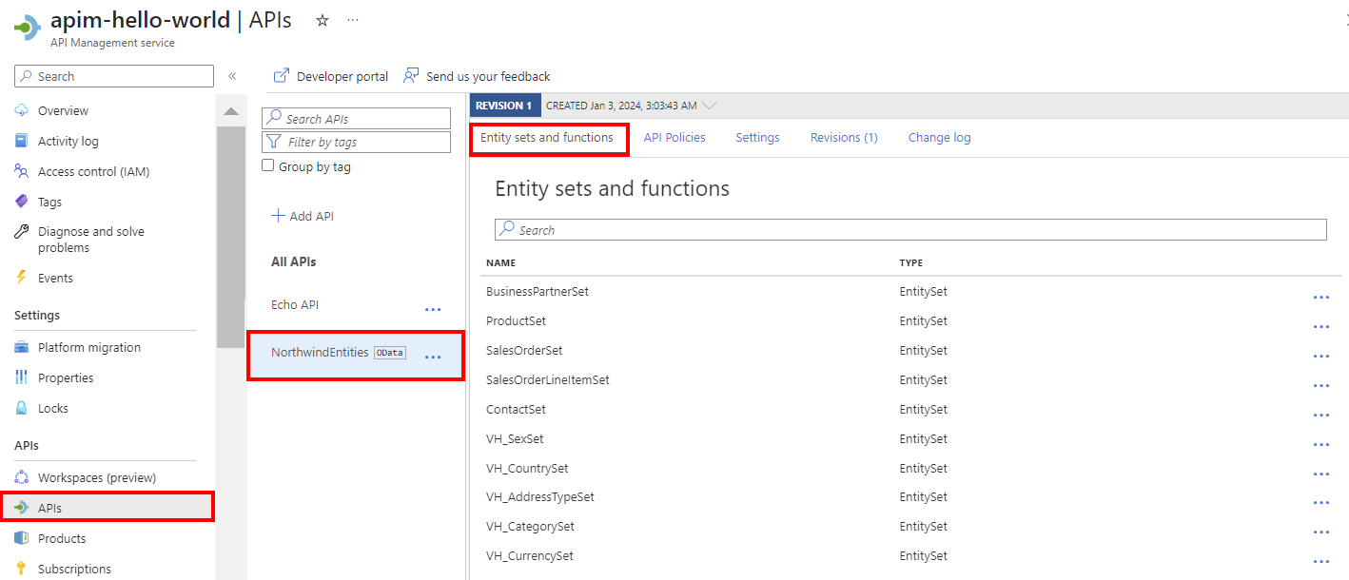
Task: Switch to the API Policies tab
Action: [x=674, y=138]
